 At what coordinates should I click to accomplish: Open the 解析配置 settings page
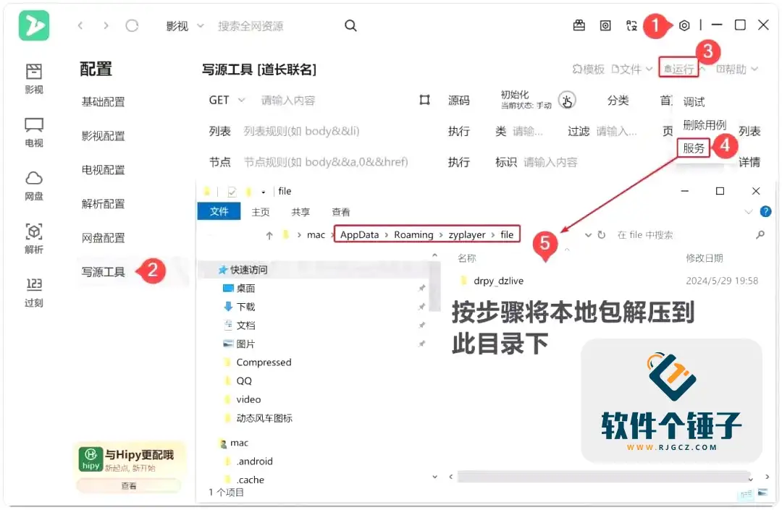[x=104, y=203]
